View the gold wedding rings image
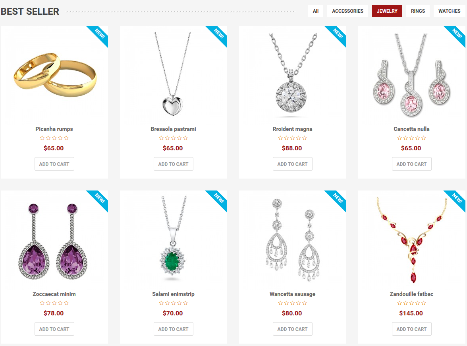 tap(55, 75)
